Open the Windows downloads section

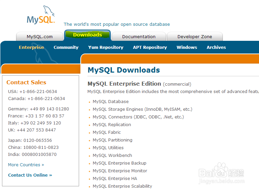(187, 47)
